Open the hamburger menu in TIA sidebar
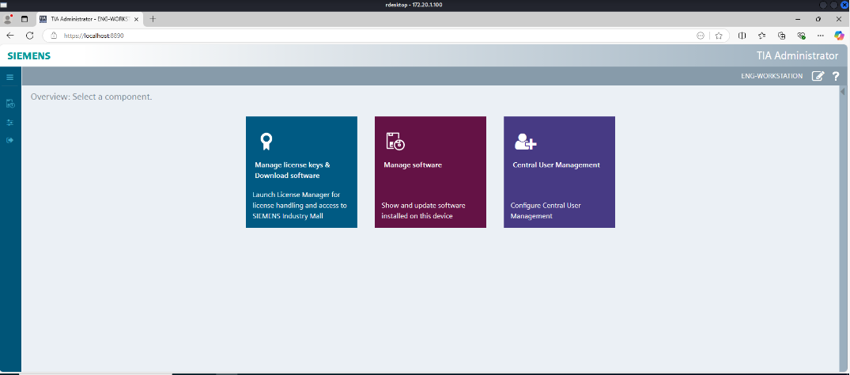This screenshot has width=850, height=375. pyautogui.click(x=9, y=77)
